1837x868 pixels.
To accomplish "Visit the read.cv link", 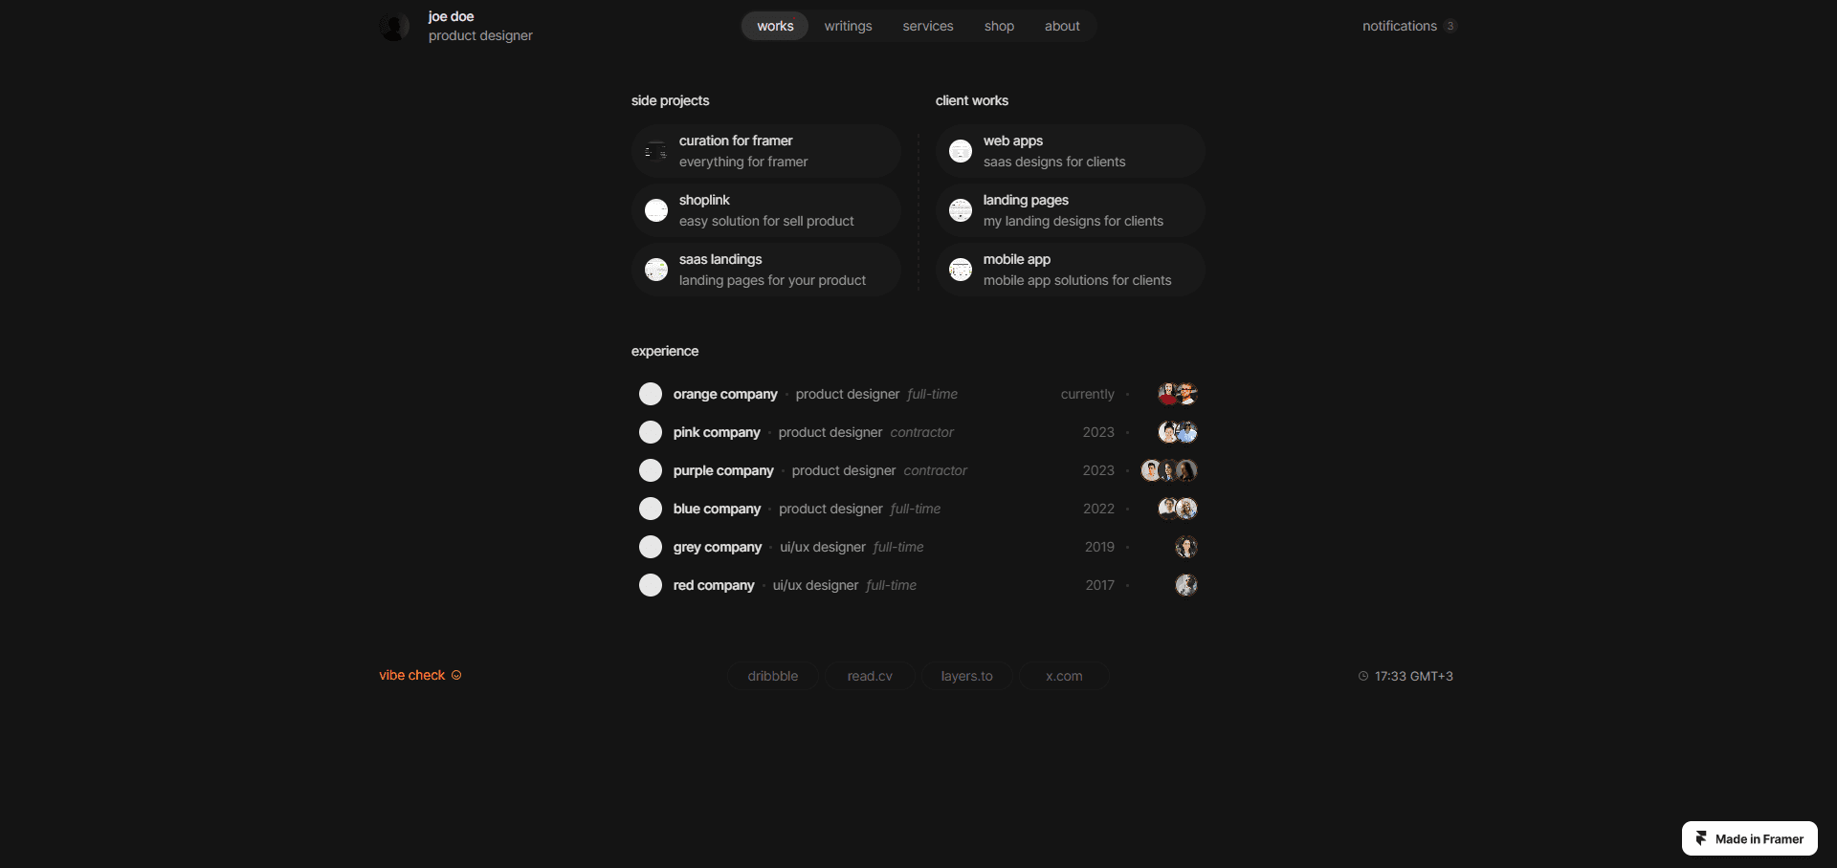I will click(870, 676).
